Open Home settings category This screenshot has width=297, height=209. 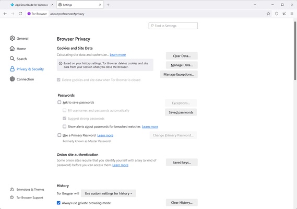[x=18, y=49]
